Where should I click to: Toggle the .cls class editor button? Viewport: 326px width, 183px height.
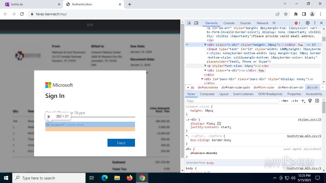tap(294, 101)
